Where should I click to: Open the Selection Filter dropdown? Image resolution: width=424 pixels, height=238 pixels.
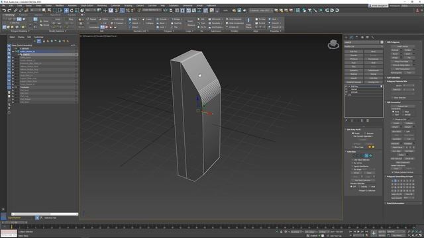click(x=35, y=11)
